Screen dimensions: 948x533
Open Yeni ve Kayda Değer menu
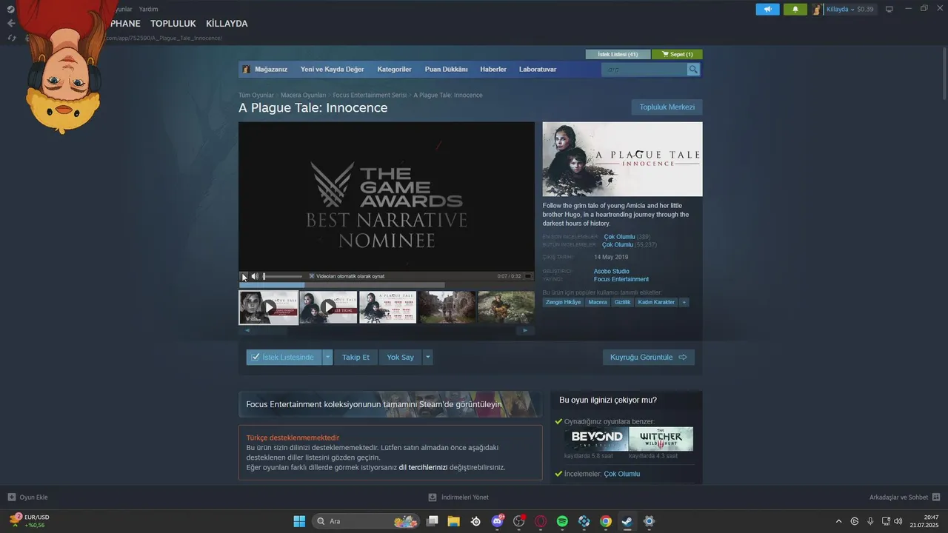[332, 70]
